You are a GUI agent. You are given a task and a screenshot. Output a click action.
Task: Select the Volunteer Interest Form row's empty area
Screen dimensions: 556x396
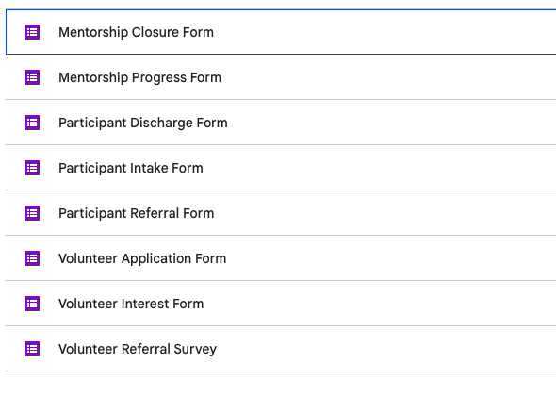pos(380,304)
